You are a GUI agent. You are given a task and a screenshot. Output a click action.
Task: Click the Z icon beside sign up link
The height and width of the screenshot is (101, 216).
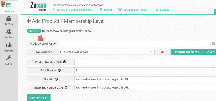[53, 10]
